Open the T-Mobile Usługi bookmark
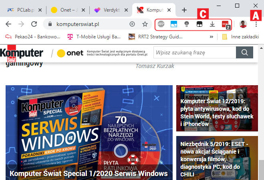The height and width of the screenshot is (180, 264). tap(94, 37)
